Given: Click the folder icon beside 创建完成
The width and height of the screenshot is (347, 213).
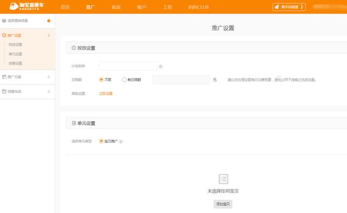Looking at the screenshot, I should pyautogui.click(x=4, y=91).
